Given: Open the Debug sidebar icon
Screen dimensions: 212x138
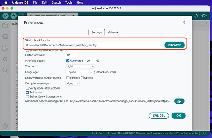Looking at the screenshot, I should pyautogui.click(x=5, y=59).
